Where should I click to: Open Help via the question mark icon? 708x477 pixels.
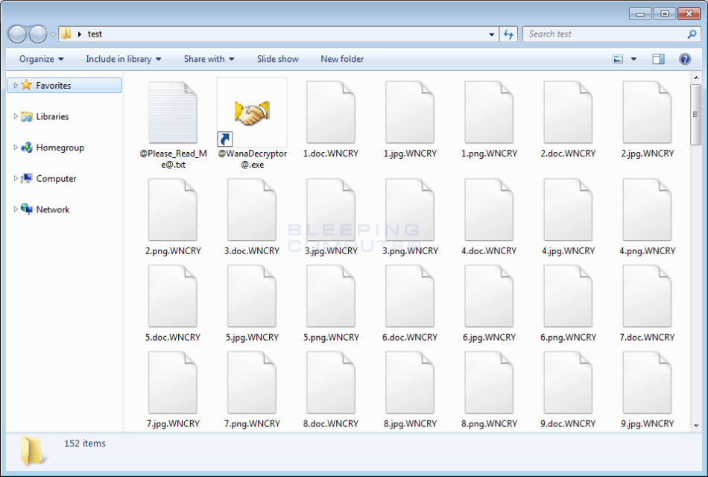(684, 59)
